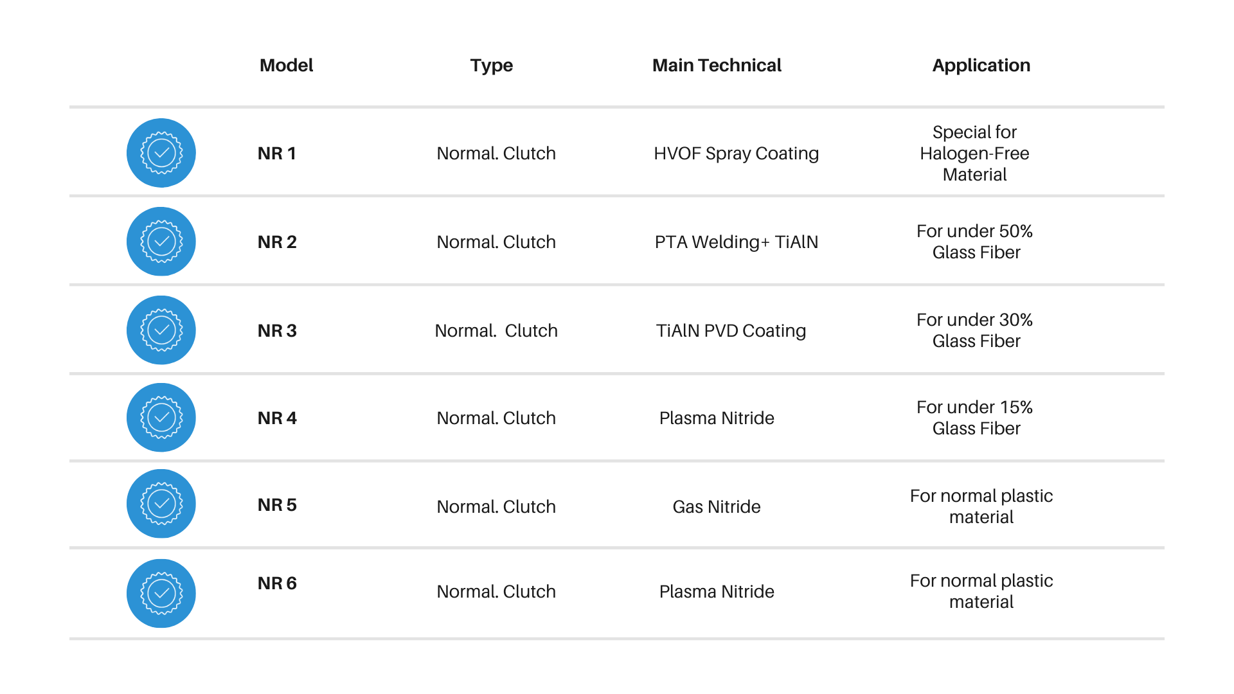Screen dimensions: 1234x694
Task: Select the Special for Halogen-Free Material text
Action: click(x=974, y=154)
